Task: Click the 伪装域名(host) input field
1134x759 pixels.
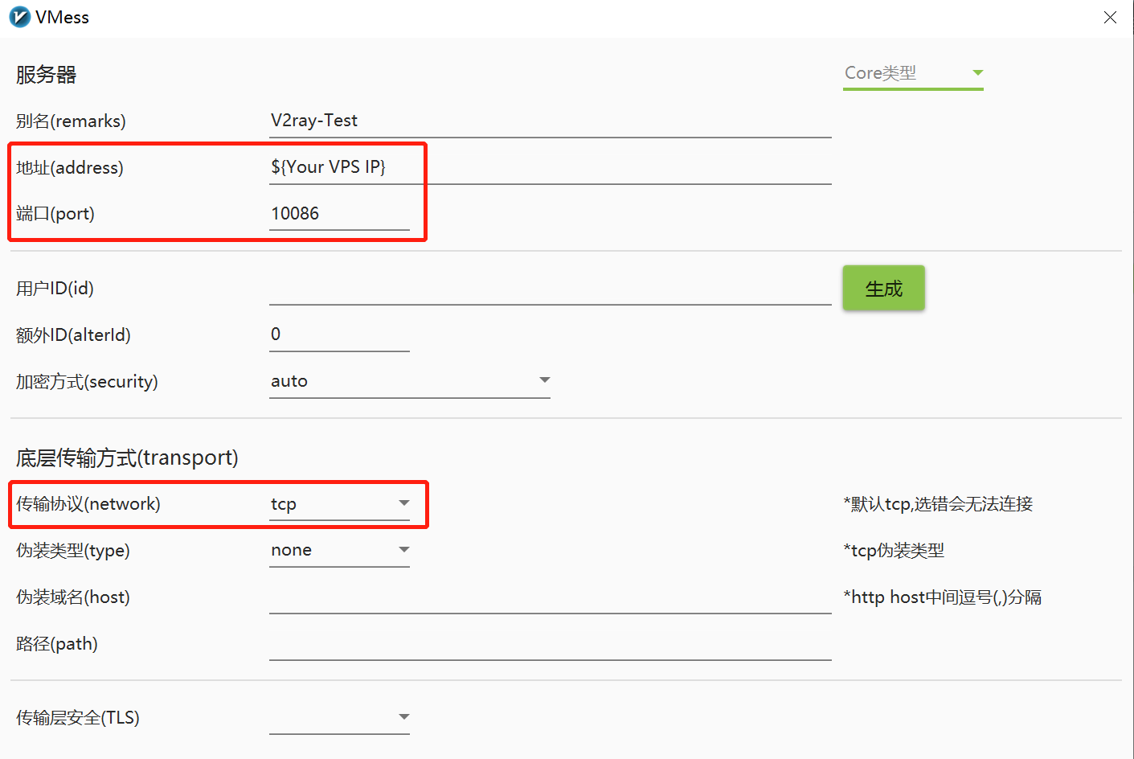Action: click(551, 598)
